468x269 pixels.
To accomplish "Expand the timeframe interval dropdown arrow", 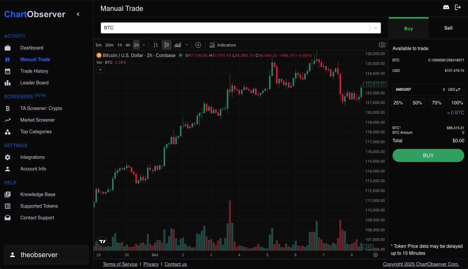I will click(144, 45).
